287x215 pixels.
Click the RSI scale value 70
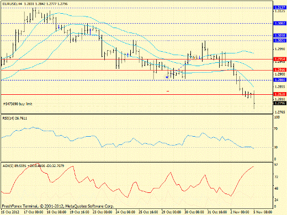[x=276, y=128]
